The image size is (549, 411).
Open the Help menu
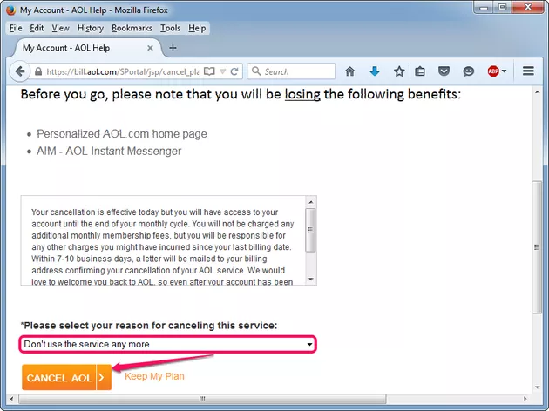click(197, 28)
